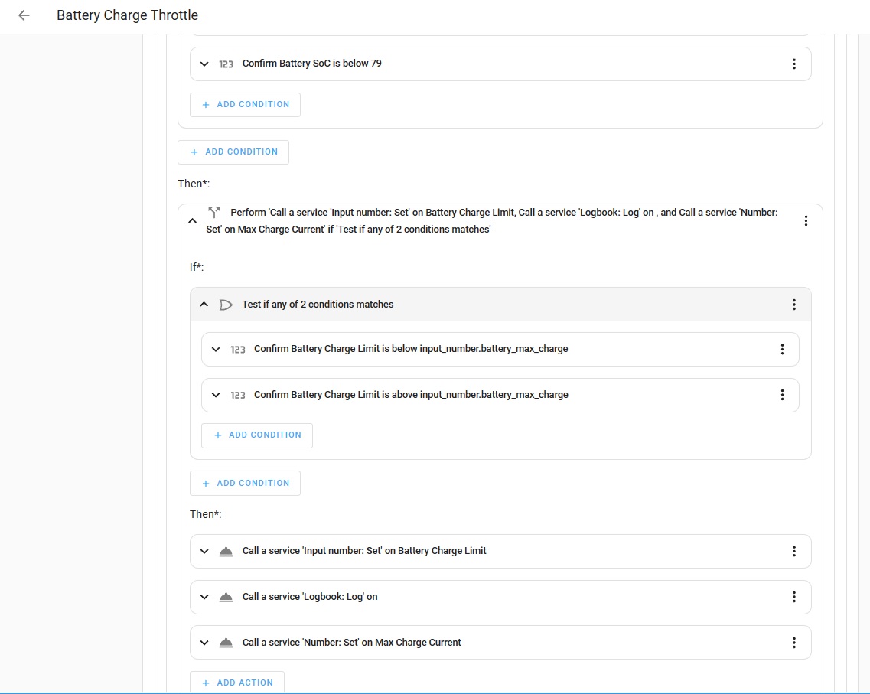The width and height of the screenshot is (870, 694).
Task: Click Add Condition inside the 'Test if any' group
Action: 256,435
